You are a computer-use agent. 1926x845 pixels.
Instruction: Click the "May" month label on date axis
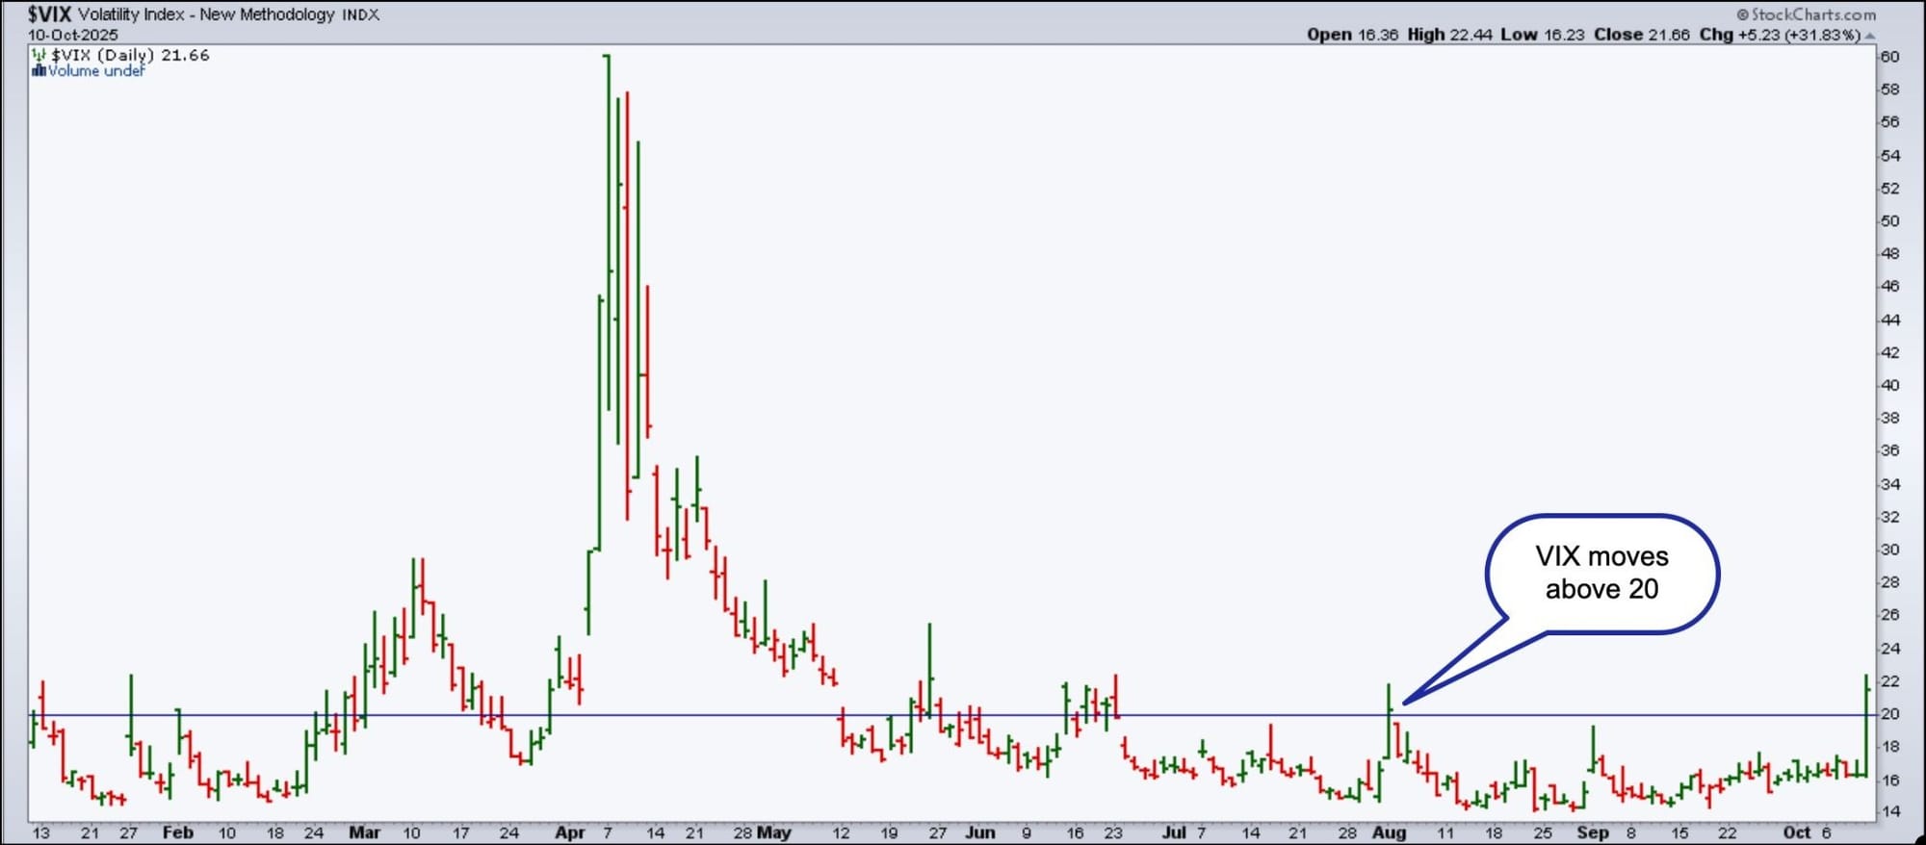(774, 832)
